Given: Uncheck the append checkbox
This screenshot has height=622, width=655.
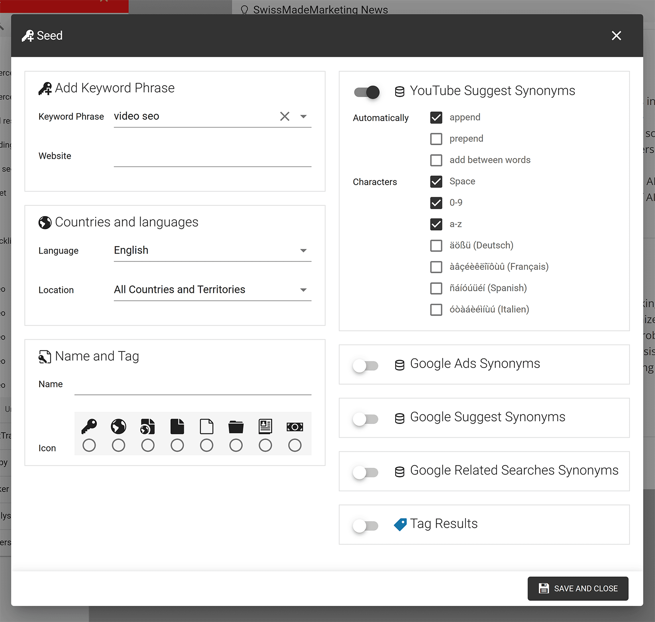Looking at the screenshot, I should (x=436, y=117).
